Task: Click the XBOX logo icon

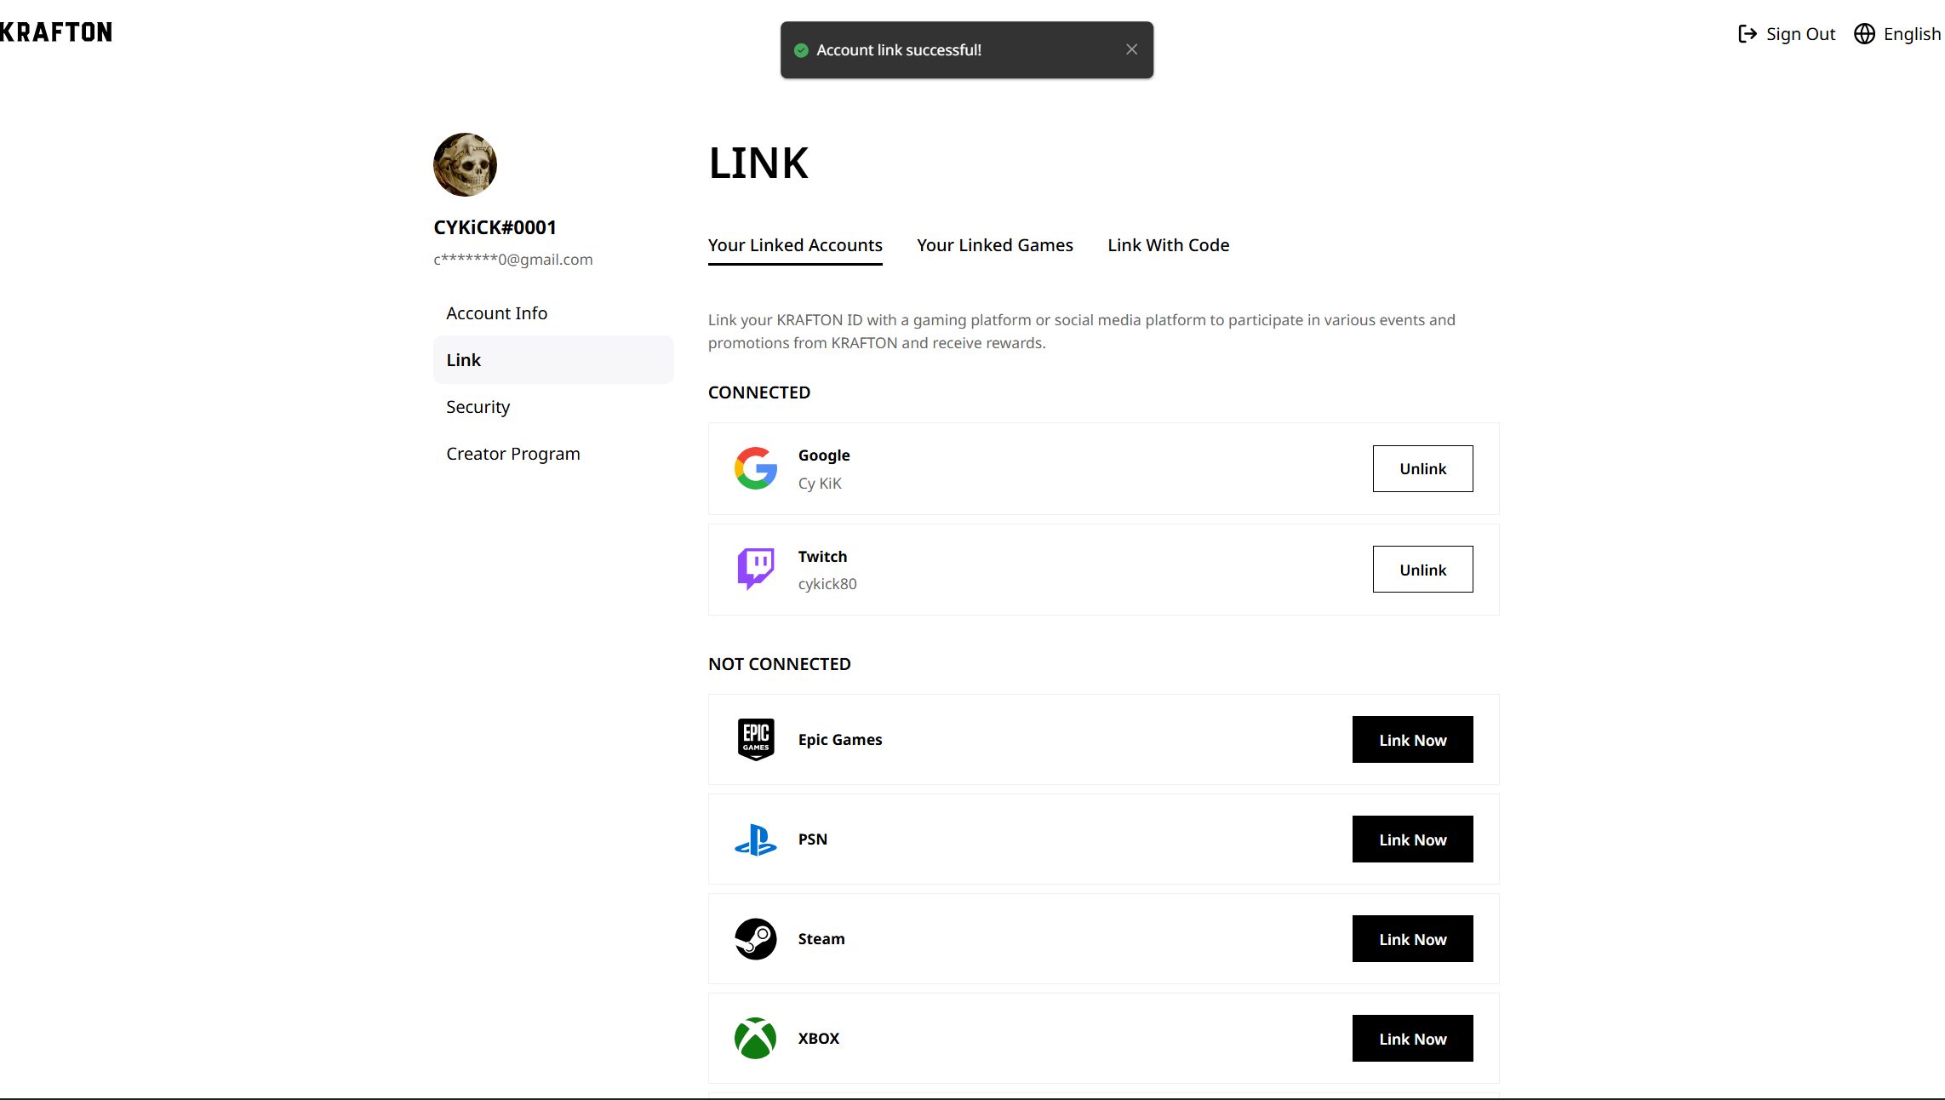Action: point(756,1039)
